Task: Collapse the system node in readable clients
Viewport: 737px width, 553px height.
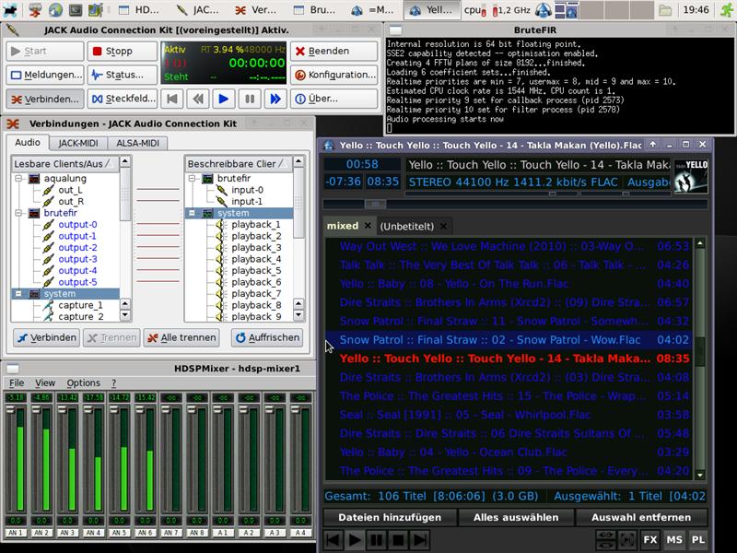Action: click(19, 294)
